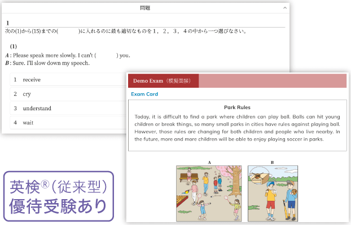Click the large section number 1 heading

click(x=8, y=22)
